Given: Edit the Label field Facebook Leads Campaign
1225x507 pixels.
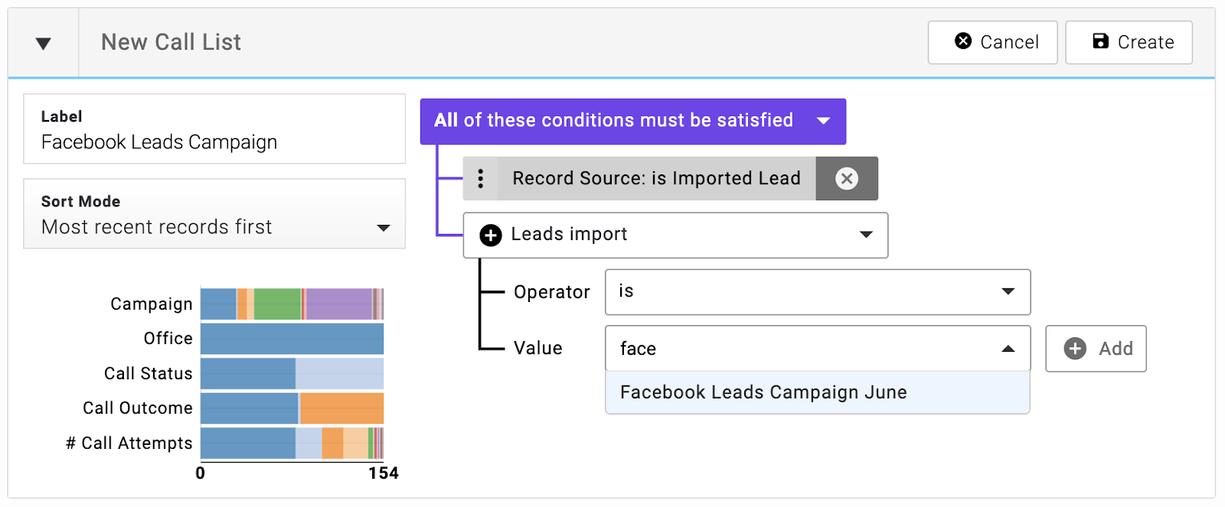Looking at the screenshot, I should 214,128.
